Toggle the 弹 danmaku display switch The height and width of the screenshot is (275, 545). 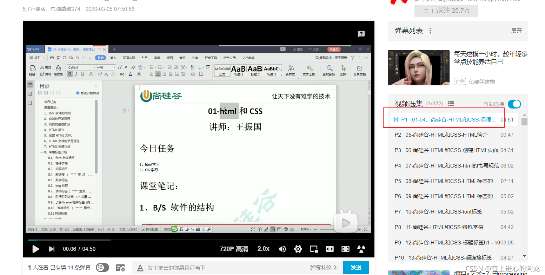coord(102,268)
